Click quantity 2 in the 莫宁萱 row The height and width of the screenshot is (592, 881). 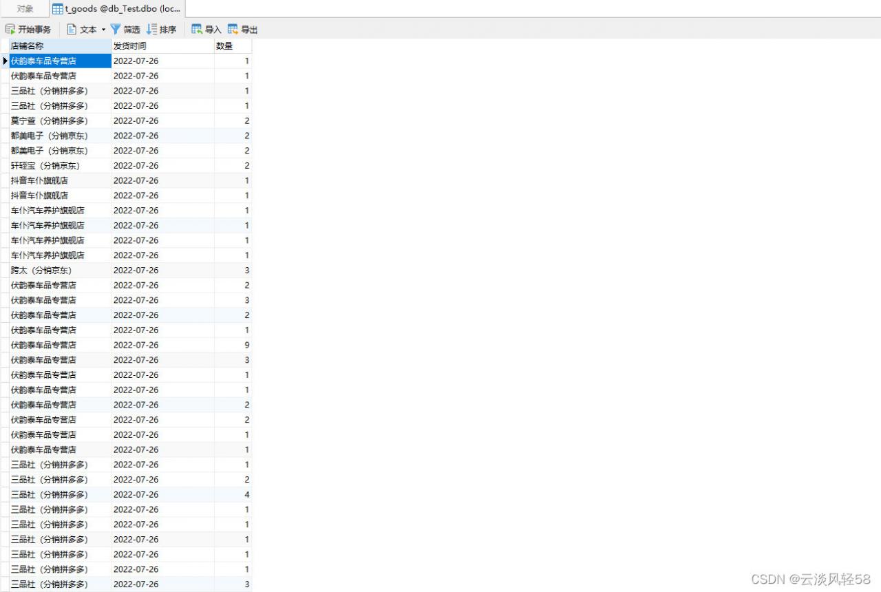tap(233, 121)
